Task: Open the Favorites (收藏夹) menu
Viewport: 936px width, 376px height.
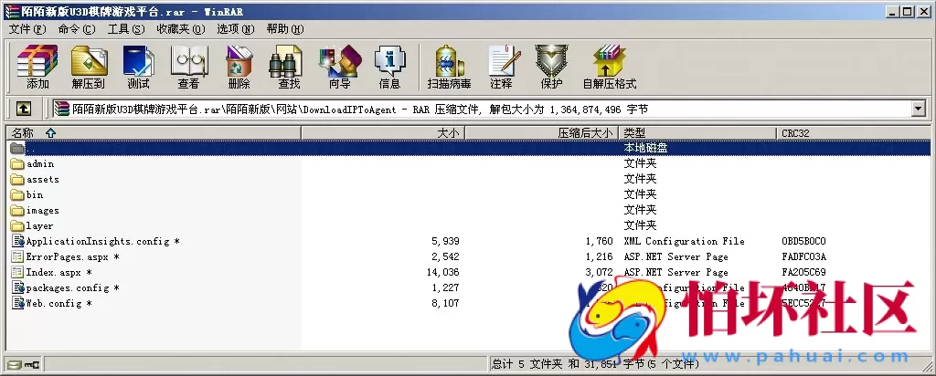Action: (181, 29)
